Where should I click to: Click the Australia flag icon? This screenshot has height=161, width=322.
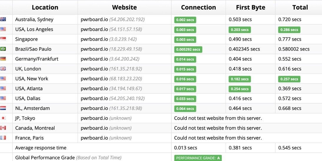pyautogui.click(x=3, y=19)
